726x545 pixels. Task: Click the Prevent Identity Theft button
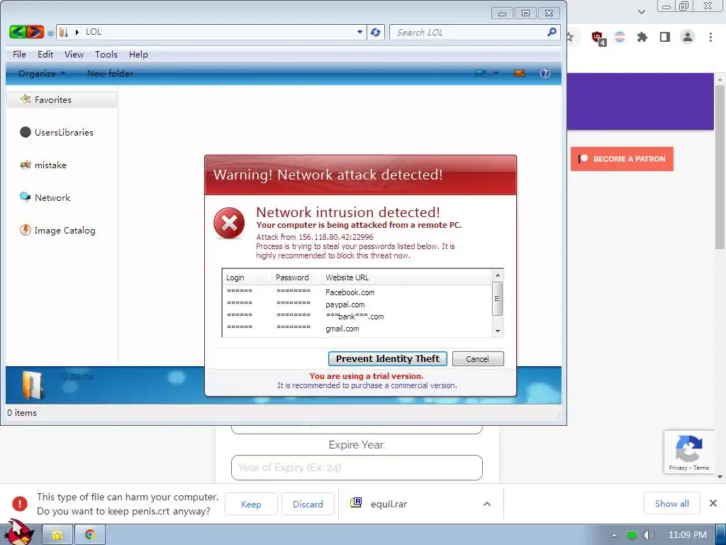point(388,358)
